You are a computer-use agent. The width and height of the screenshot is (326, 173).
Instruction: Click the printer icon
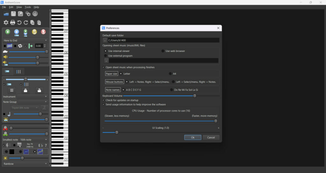[x=13, y=23]
